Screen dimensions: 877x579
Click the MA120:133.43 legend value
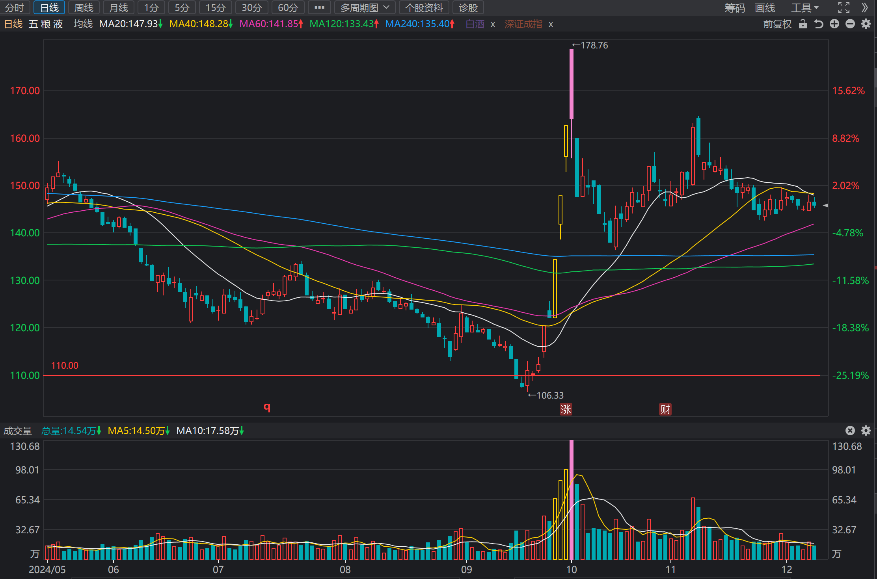(x=344, y=24)
